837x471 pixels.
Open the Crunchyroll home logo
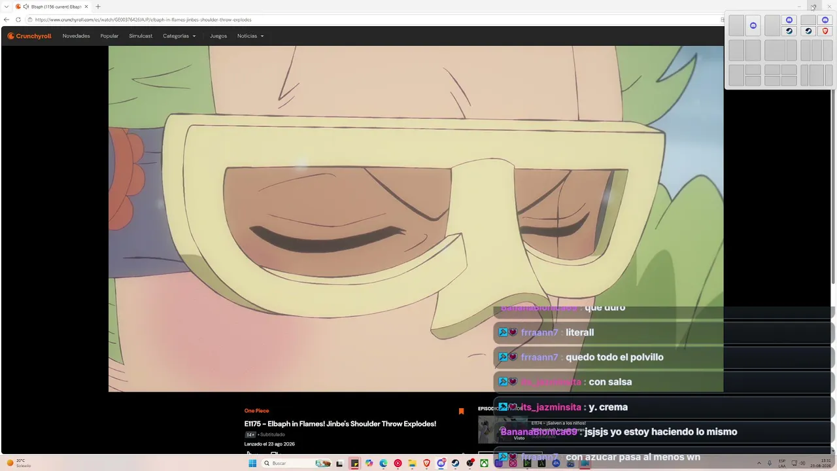(29, 36)
